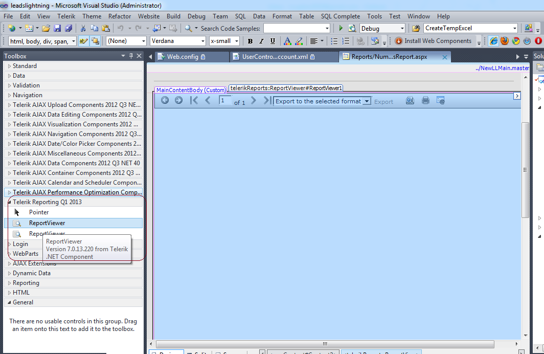Print the report with the printer icon
The image size is (544, 354).
tap(425, 101)
